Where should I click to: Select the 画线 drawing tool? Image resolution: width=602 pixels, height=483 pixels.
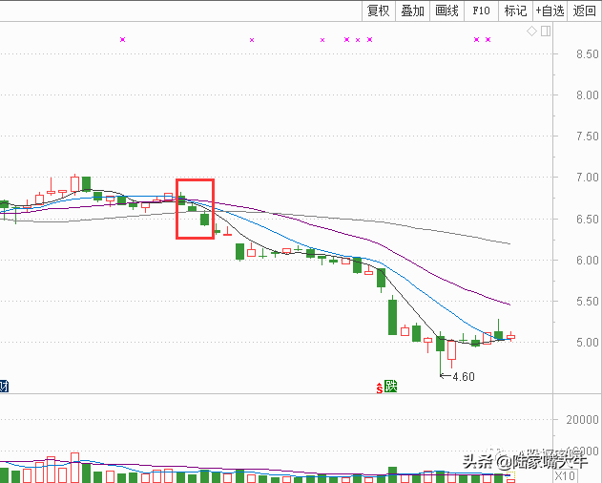tap(446, 10)
